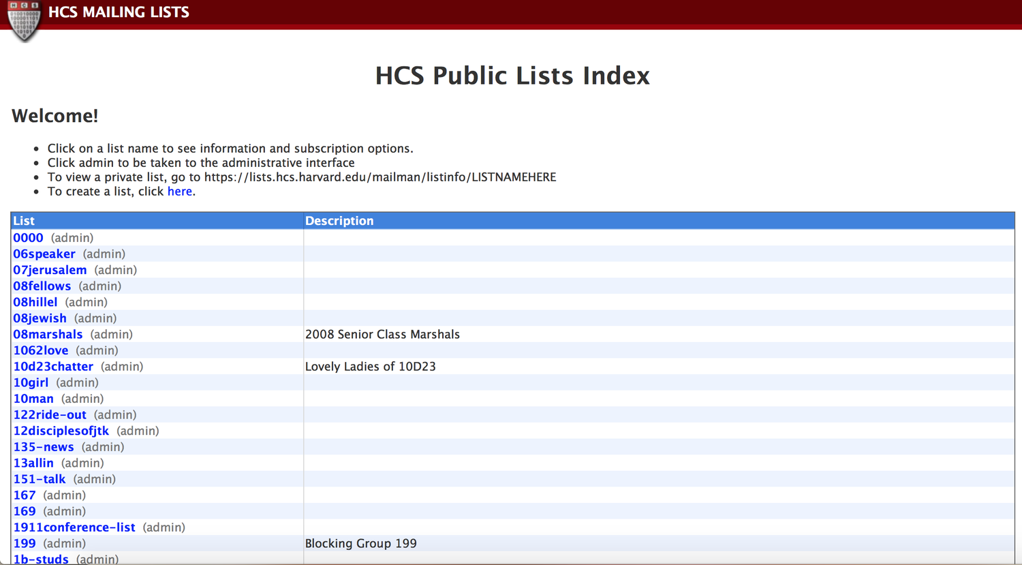Open the 08marshals list

(48, 335)
